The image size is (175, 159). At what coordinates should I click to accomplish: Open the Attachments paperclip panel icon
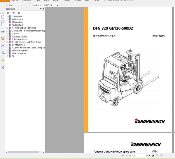click(x=3, y=46)
